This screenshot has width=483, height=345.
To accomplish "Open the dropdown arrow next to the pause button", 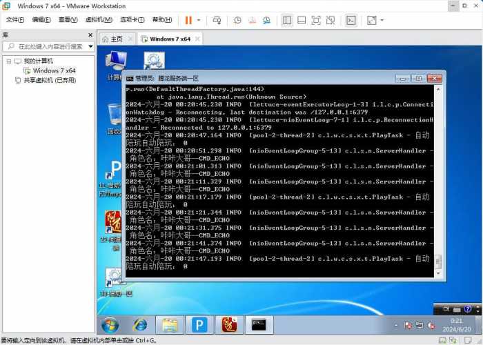I will click(199, 20).
